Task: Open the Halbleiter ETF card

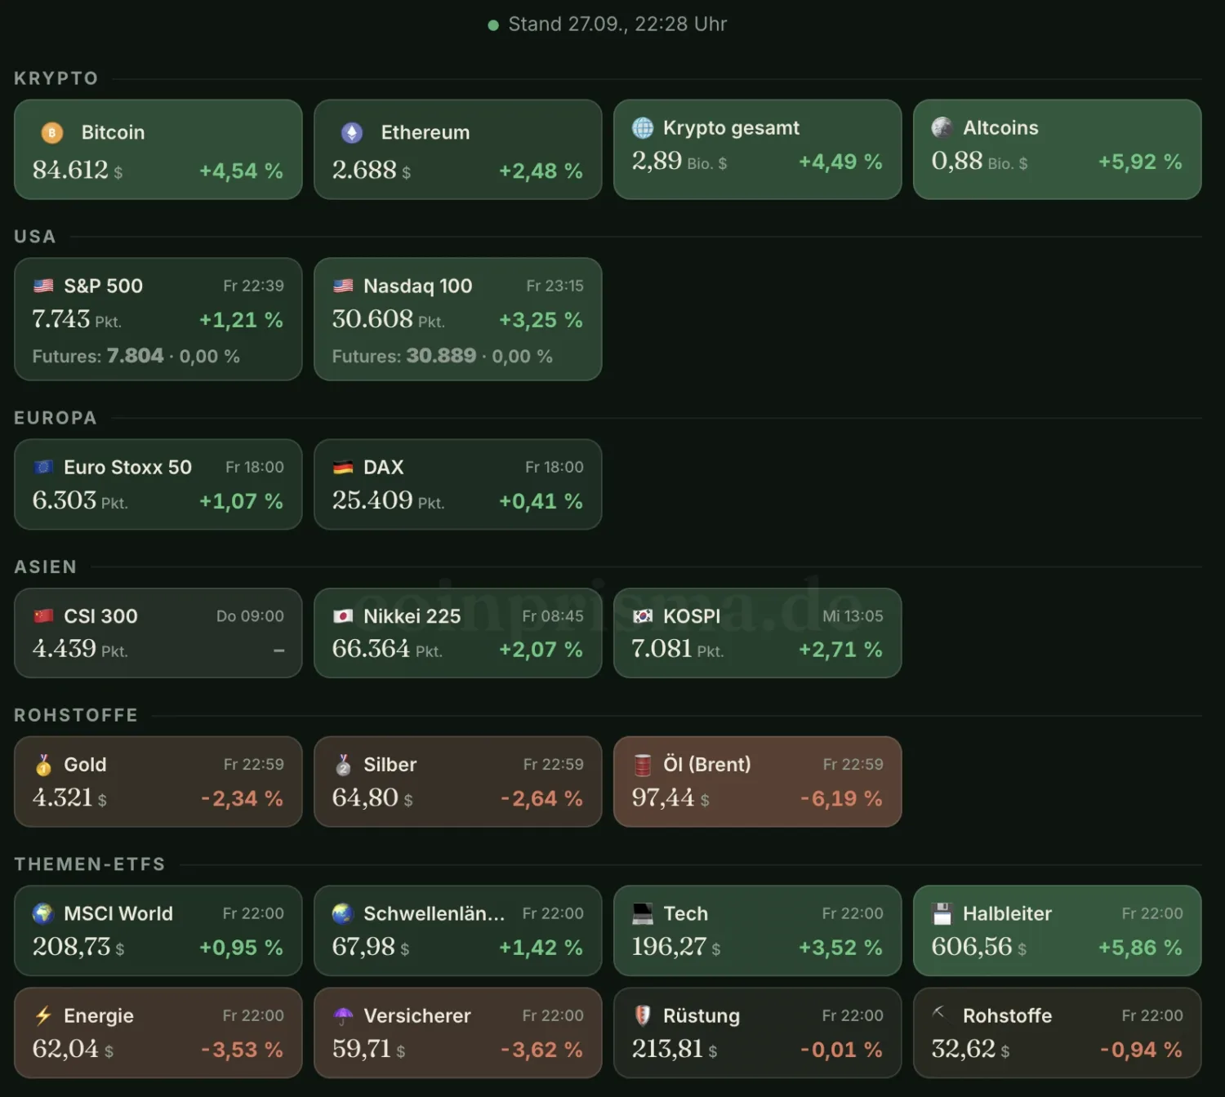Action: coord(1058,930)
